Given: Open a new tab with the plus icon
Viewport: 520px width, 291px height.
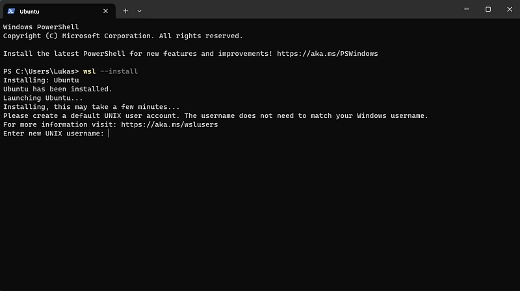Looking at the screenshot, I should click(x=125, y=11).
